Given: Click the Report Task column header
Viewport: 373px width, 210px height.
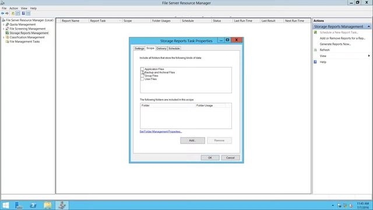Looking at the screenshot, I should pos(105,21).
